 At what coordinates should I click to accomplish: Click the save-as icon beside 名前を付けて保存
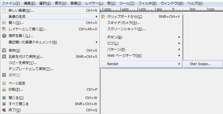click(4, 57)
